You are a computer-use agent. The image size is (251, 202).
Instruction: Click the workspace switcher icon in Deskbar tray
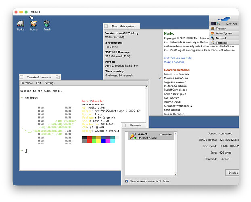213,24
